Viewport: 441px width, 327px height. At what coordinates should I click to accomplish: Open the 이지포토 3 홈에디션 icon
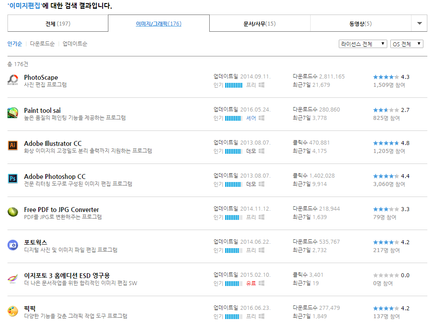pyautogui.click(x=13, y=278)
